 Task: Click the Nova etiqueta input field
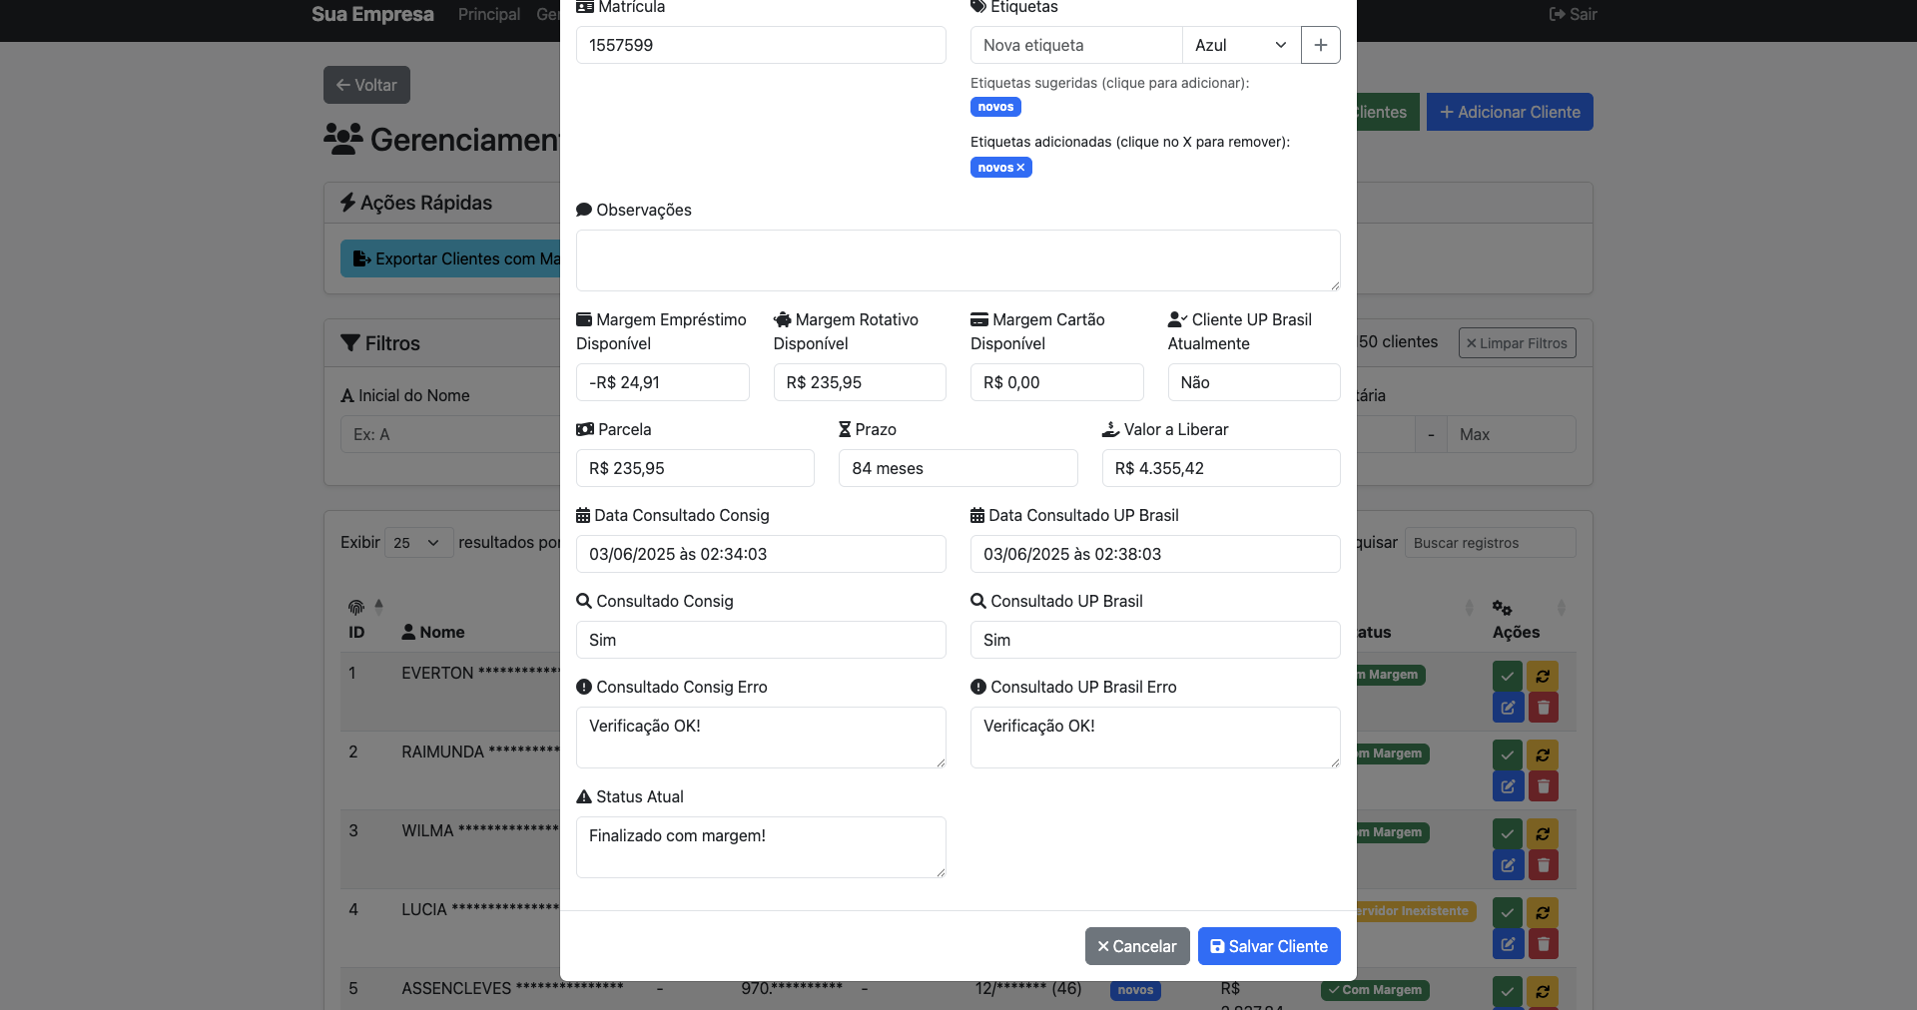tap(1075, 45)
